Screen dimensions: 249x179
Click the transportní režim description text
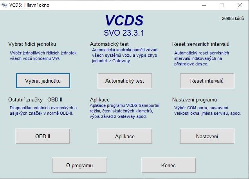(x=125, y=111)
